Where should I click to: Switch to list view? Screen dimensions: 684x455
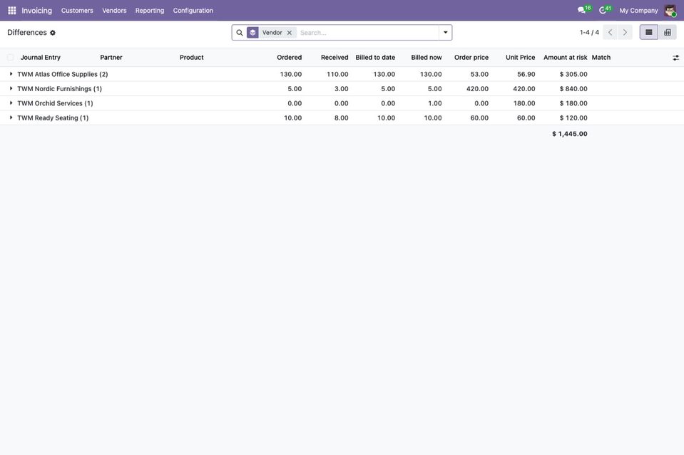648,32
